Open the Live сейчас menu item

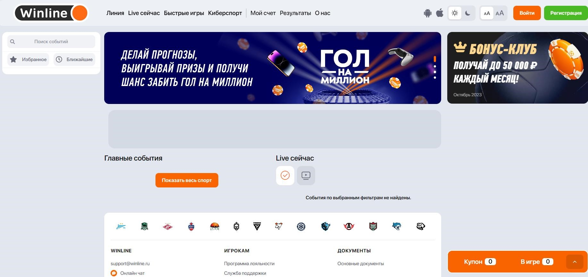point(144,13)
